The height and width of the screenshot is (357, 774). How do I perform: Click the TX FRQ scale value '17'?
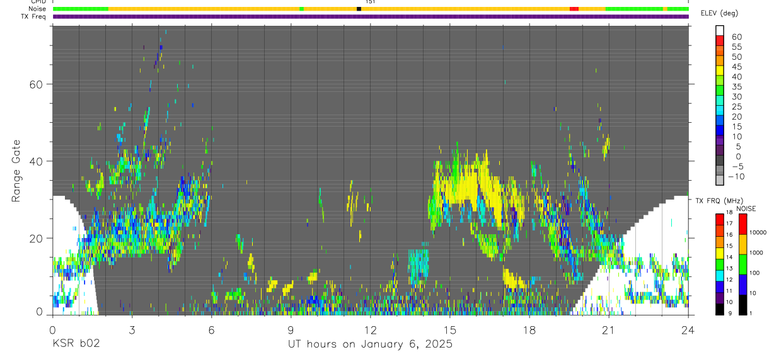tap(729, 224)
